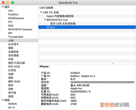This screenshot has width=136, height=110.
Task: Click the USB 设备树 column header
Action: [46, 8]
